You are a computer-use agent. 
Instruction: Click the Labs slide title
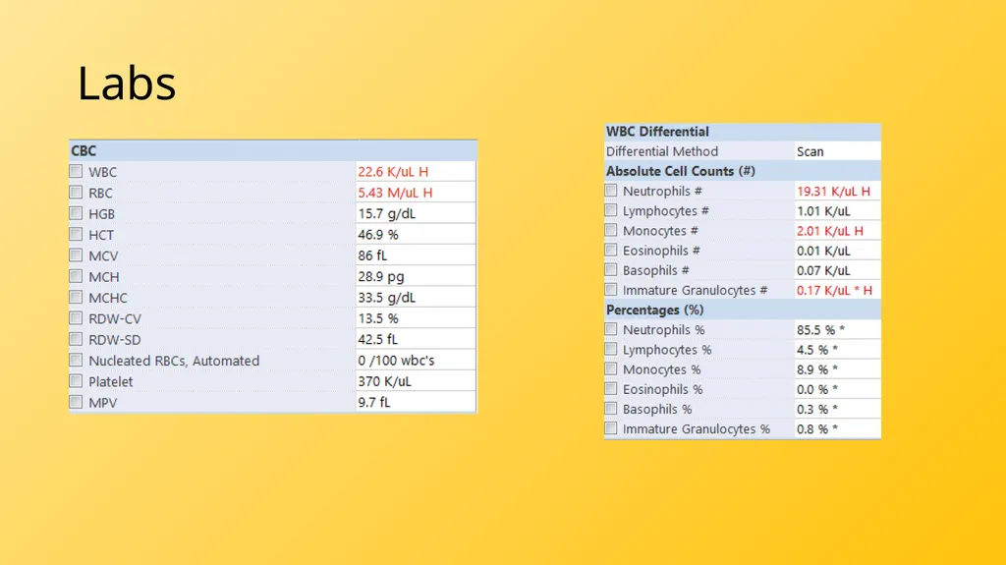(x=127, y=83)
